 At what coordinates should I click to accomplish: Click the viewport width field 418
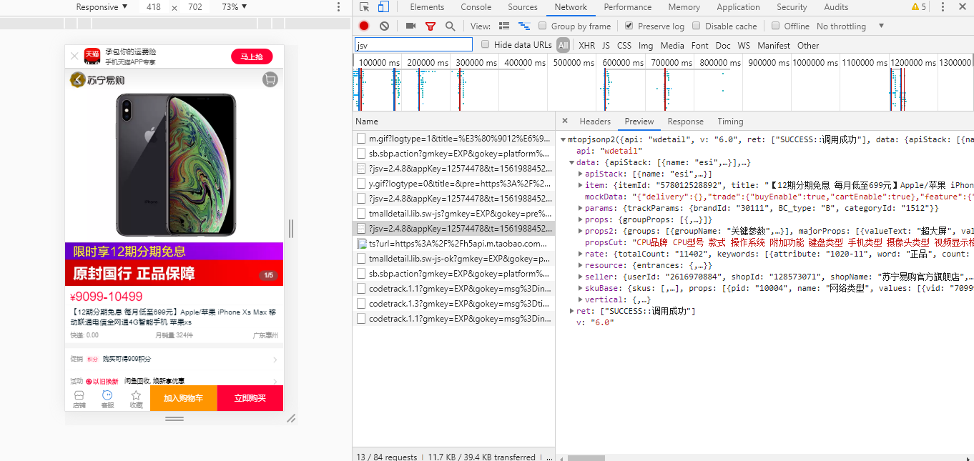[x=153, y=7]
